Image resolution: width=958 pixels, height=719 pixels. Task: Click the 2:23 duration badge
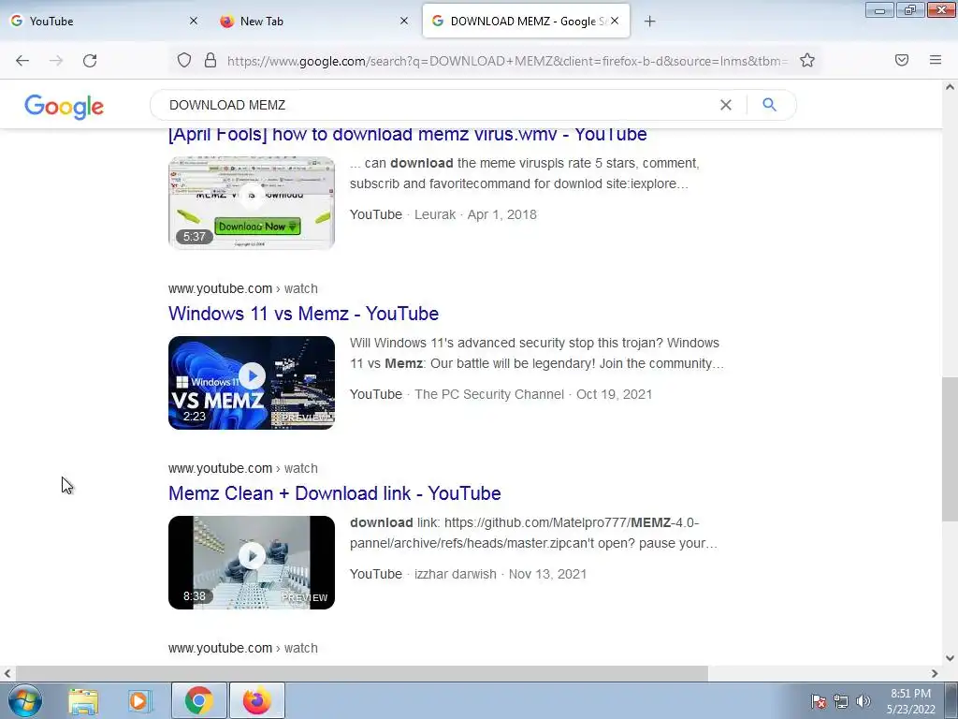click(195, 417)
